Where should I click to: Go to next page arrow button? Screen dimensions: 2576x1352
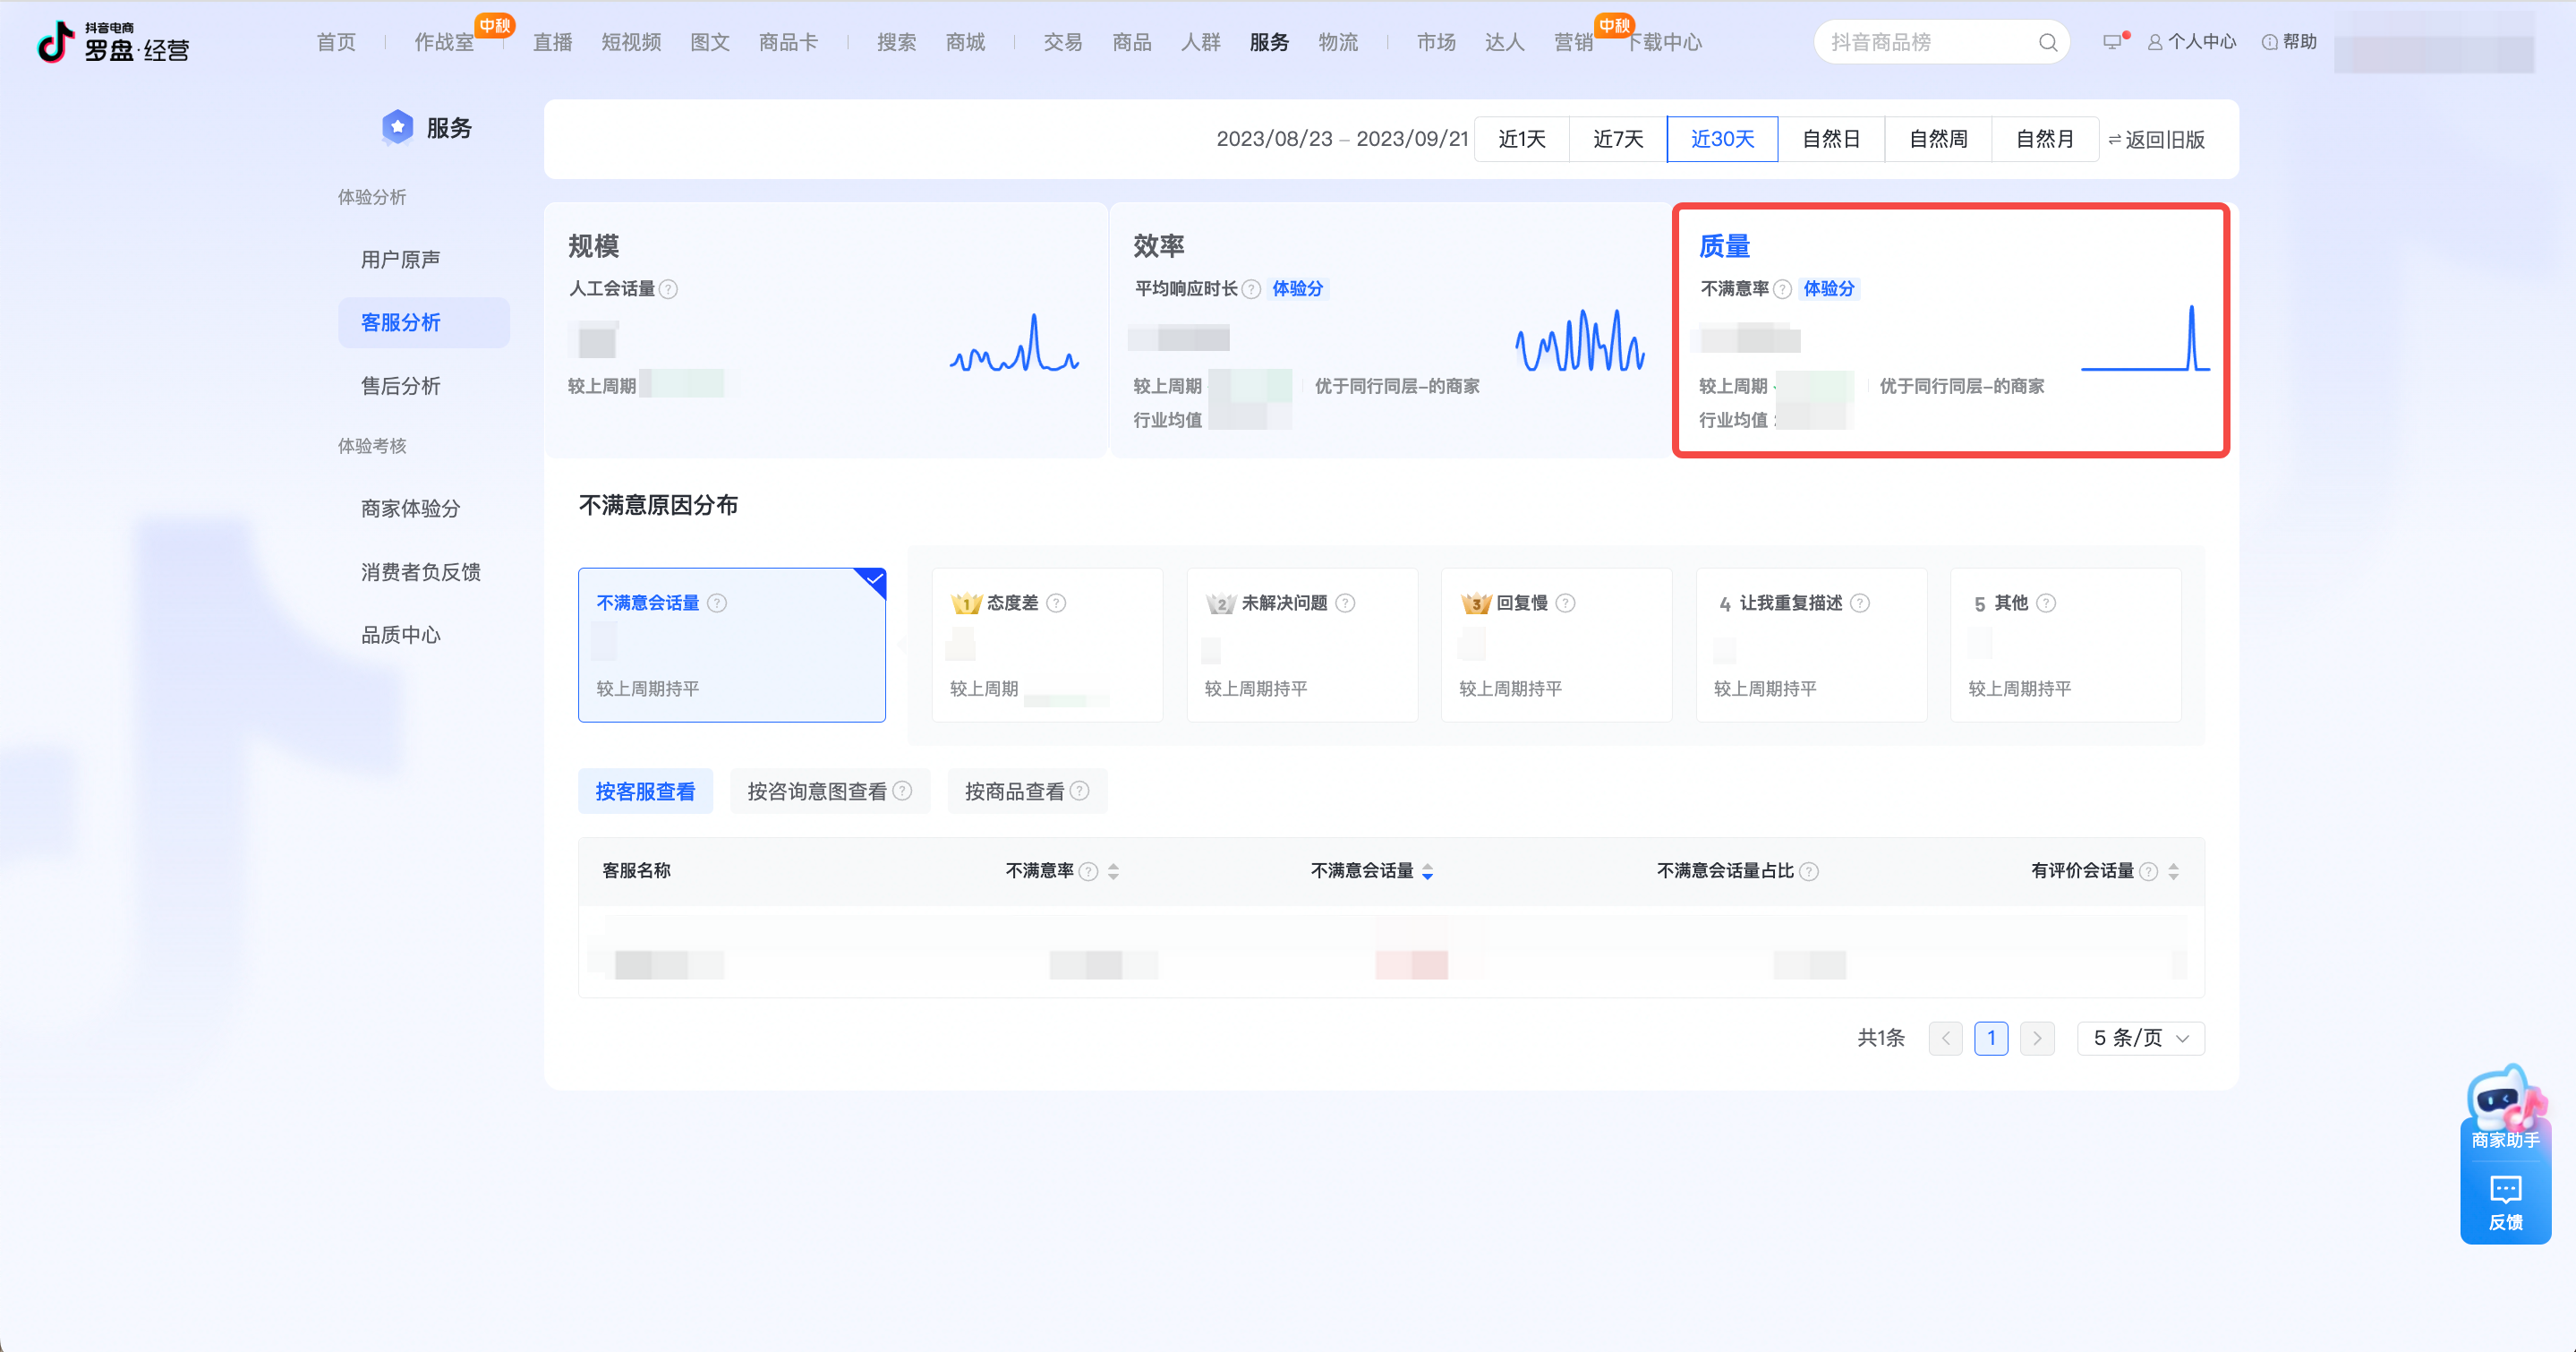tap(2037, 1038)
